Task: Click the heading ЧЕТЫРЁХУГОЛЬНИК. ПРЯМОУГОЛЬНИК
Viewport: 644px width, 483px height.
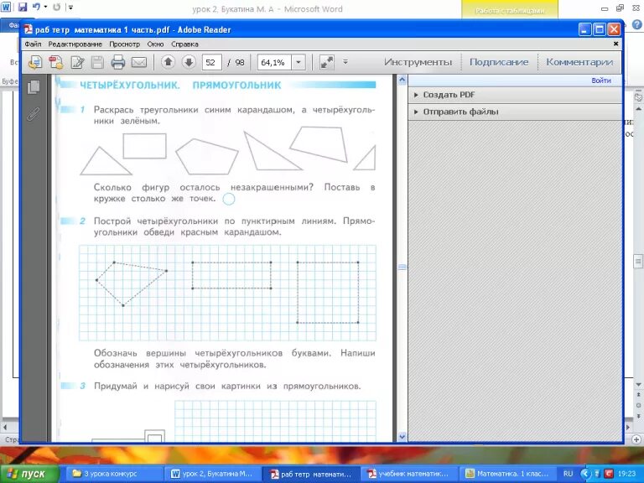Action: pyautogui.click(x=180, y=86)
